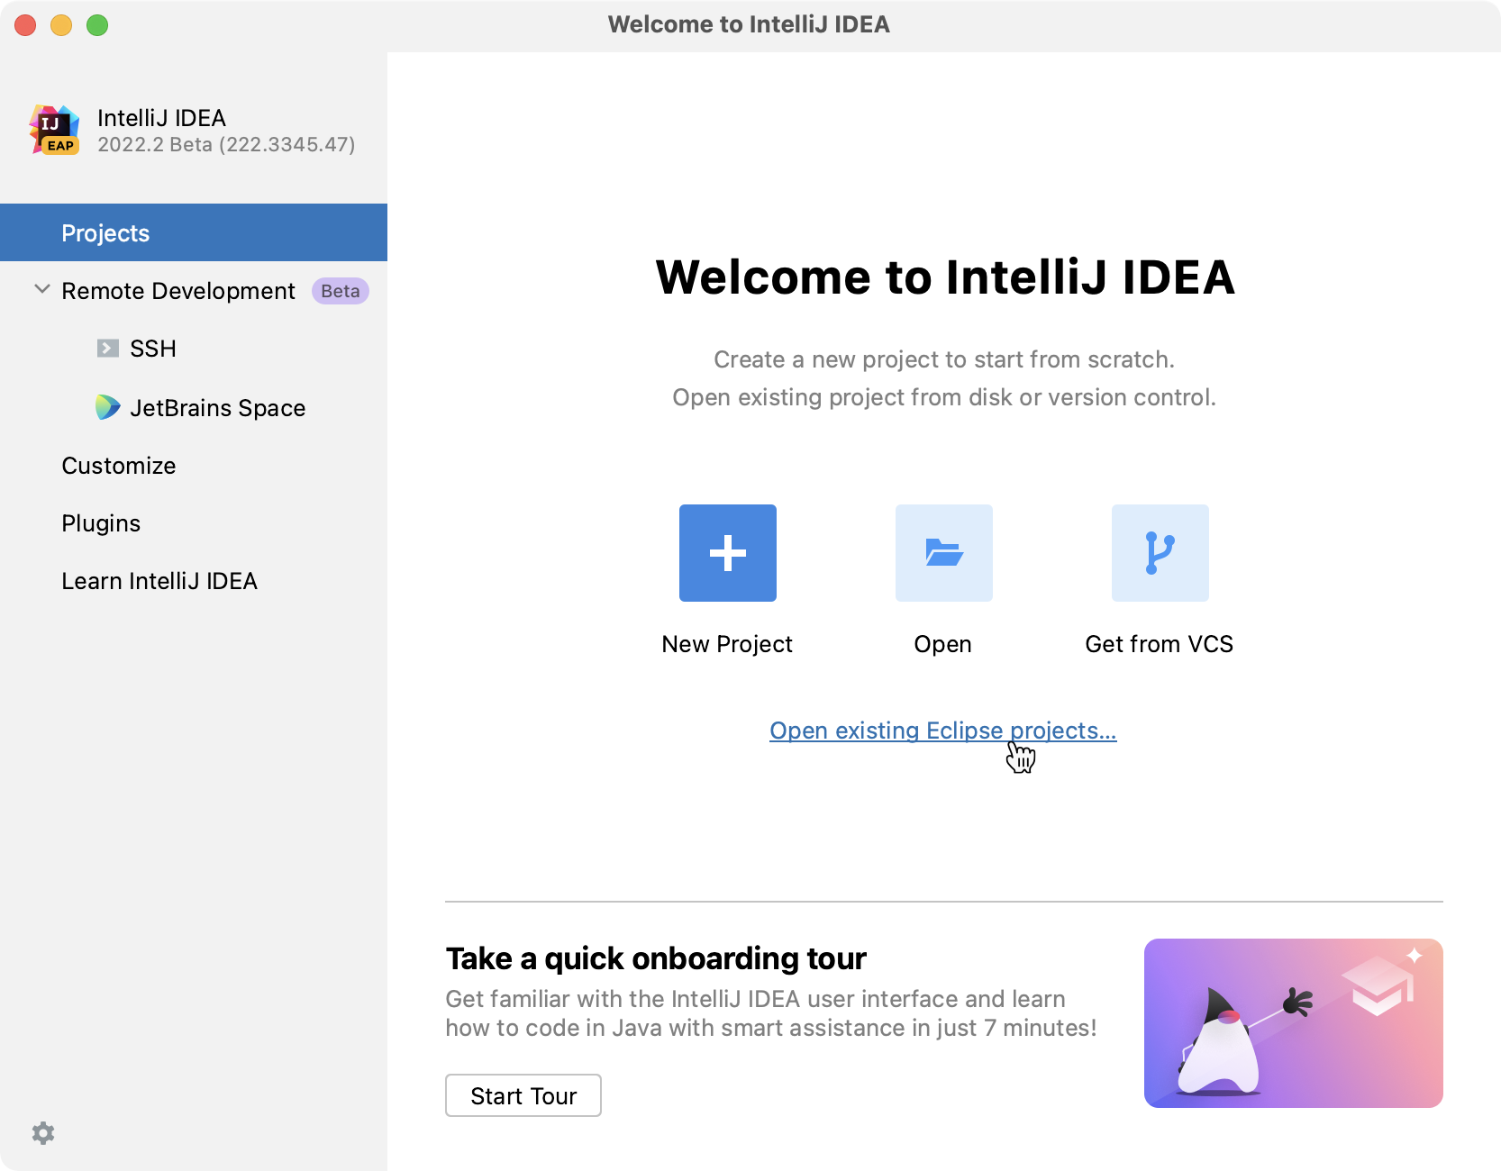Select Remote Development in sidebar
Screen dimensions: 1501x1171
[178, 291]
